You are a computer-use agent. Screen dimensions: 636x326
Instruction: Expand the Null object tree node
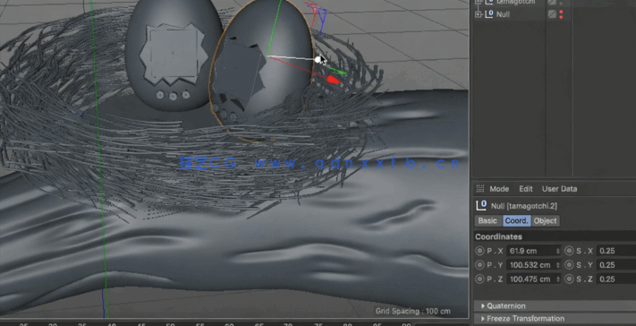479,14
